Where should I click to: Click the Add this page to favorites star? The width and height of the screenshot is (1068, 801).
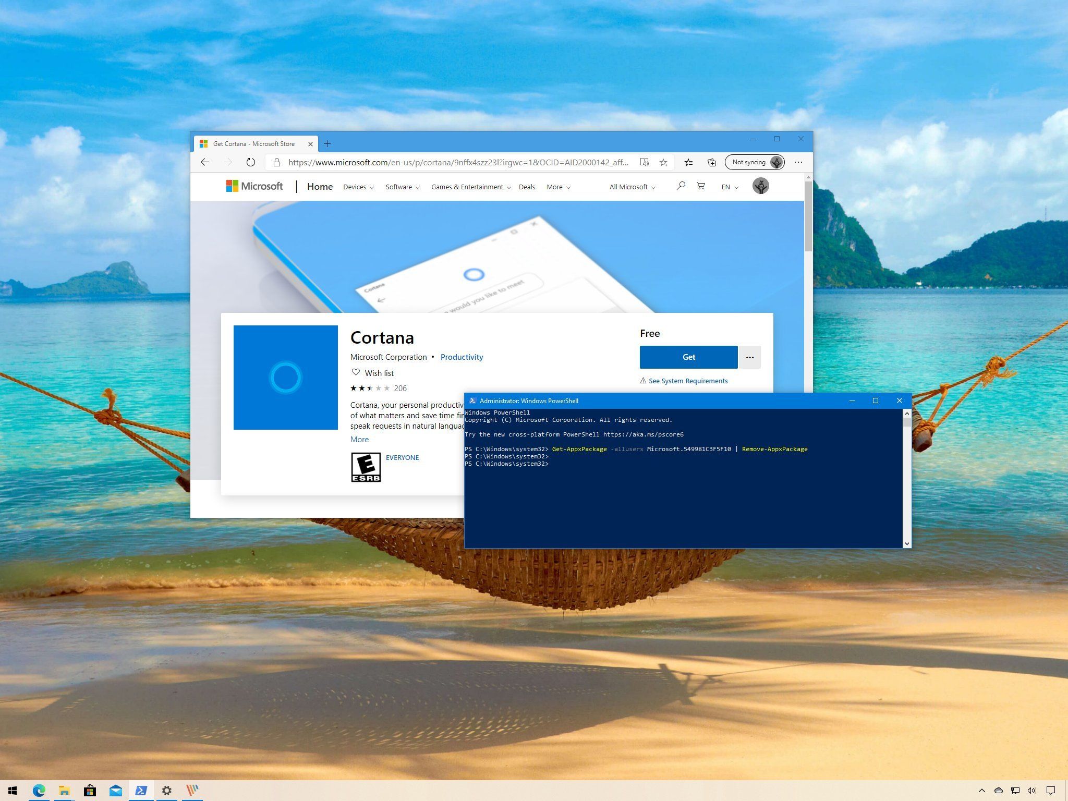pyautogui.click(x=663, y=162)
